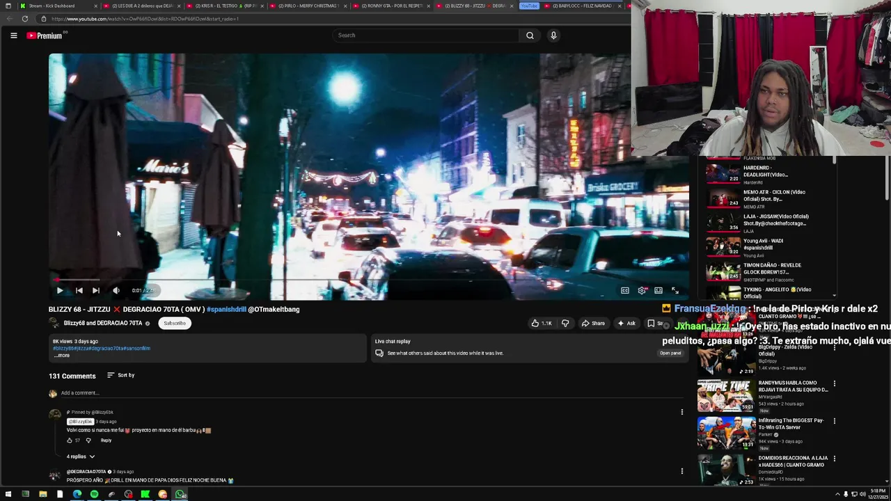Open the MEMO ATR - CICLON suggested video

pyautogui.click(x=766, y=198)
